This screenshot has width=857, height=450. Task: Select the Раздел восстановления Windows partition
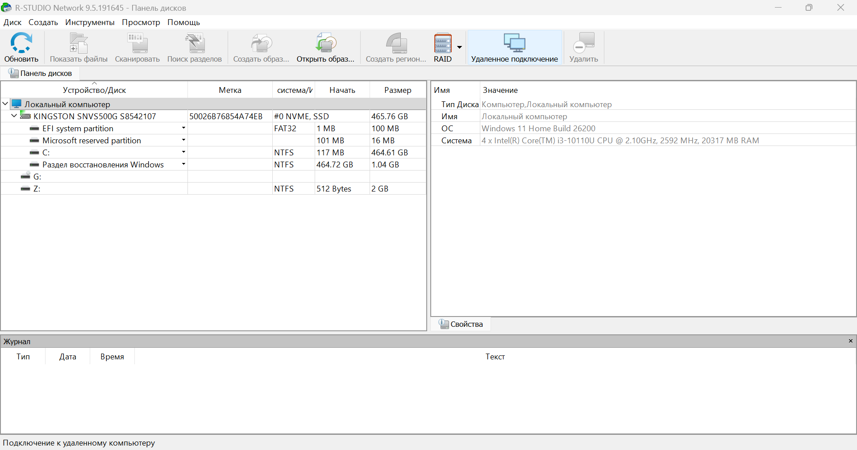click(x=103, y=165)
